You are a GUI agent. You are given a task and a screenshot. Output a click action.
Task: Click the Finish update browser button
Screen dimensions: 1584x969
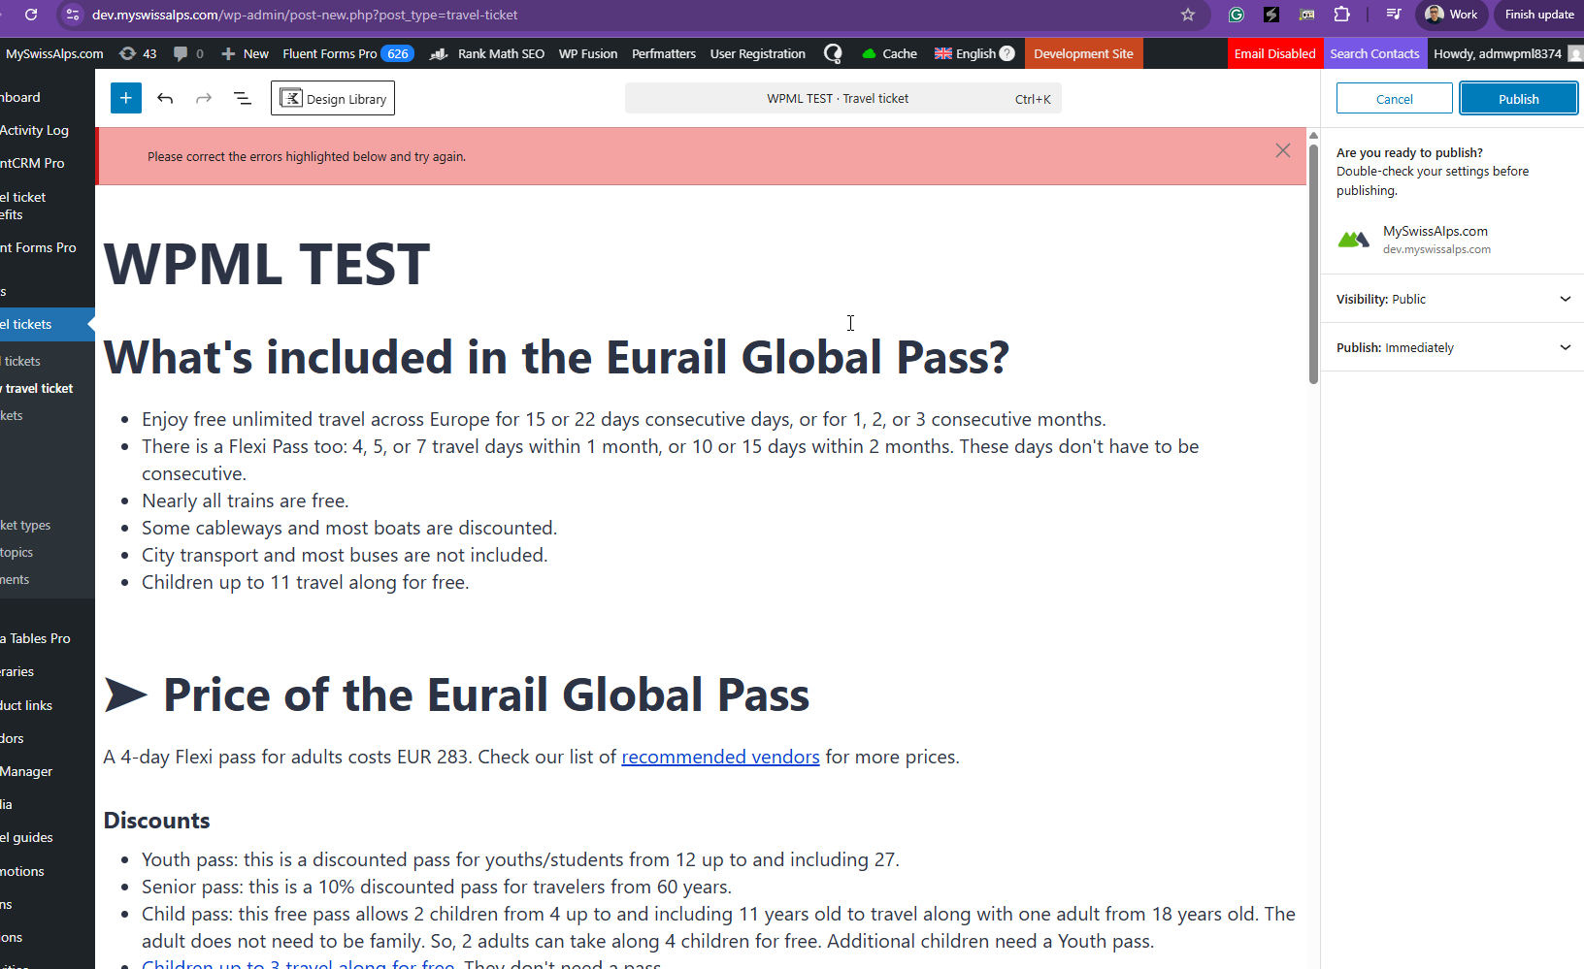coord(1539,15)
